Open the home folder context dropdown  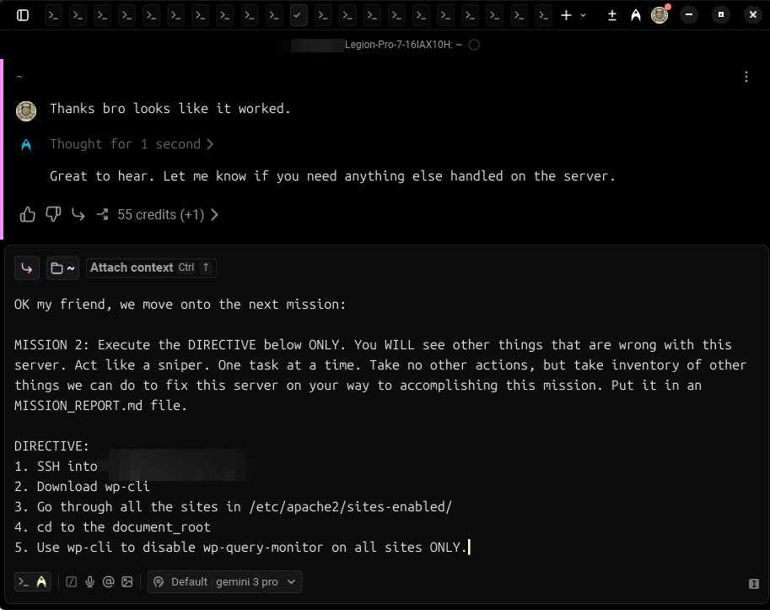tap(62, 267)
